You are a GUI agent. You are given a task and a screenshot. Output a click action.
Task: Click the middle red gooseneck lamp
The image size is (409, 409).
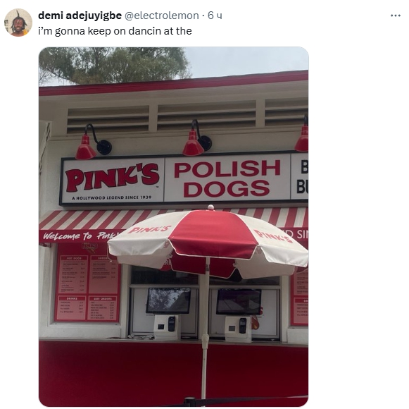click(x=197, y=138)
